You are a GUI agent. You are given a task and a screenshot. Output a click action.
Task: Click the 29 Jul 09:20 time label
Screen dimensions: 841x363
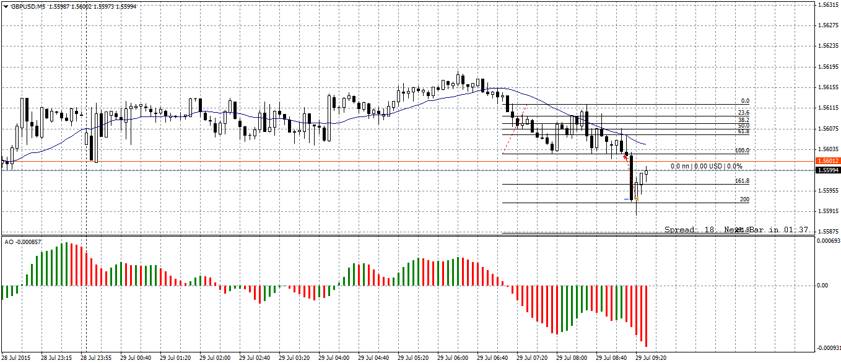651,358
